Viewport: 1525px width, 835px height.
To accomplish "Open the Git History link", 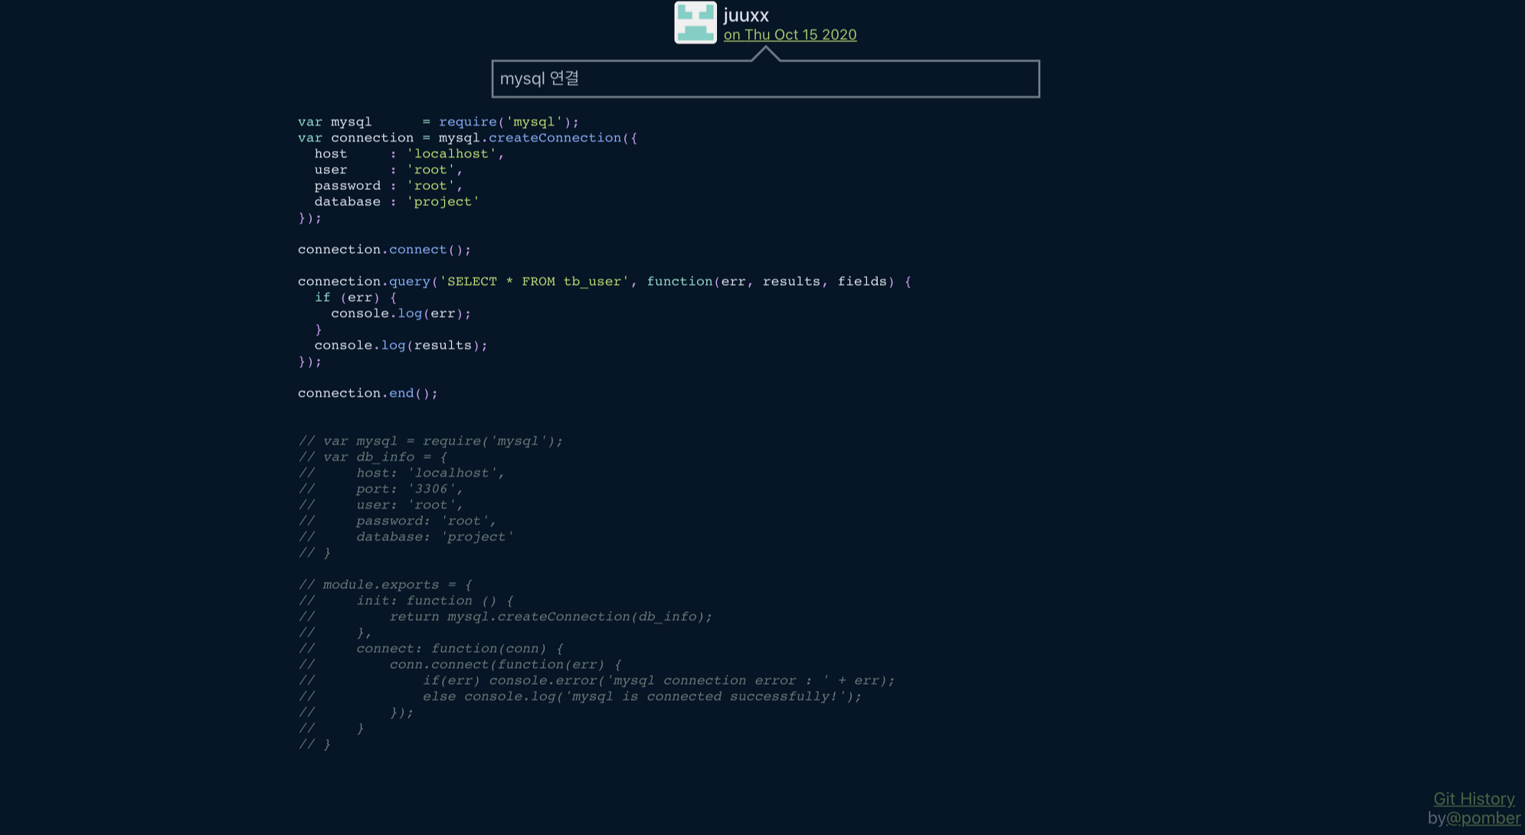I will click(x=1473, y=798).
